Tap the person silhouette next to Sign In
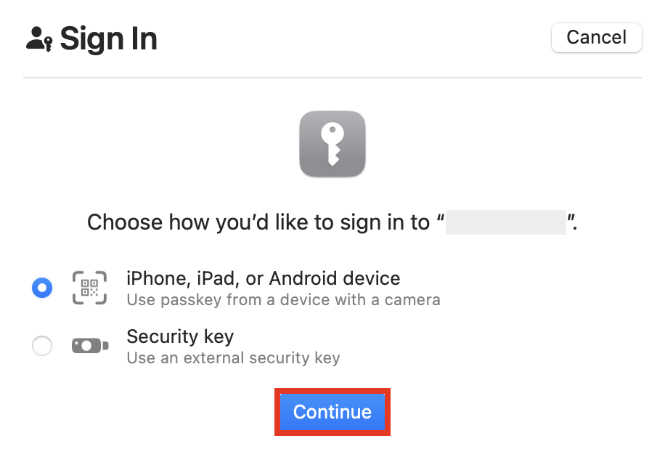This screenshot has height=465, width=665. (35, 38)
